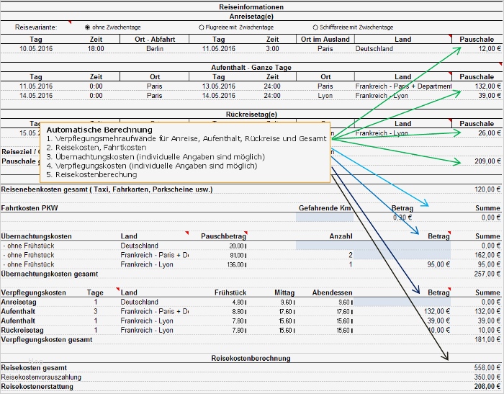The width and height of the screenshot is (504, 394).
Task: Click comment marker on Pauschbetrag header
Action: pos(246,233)
